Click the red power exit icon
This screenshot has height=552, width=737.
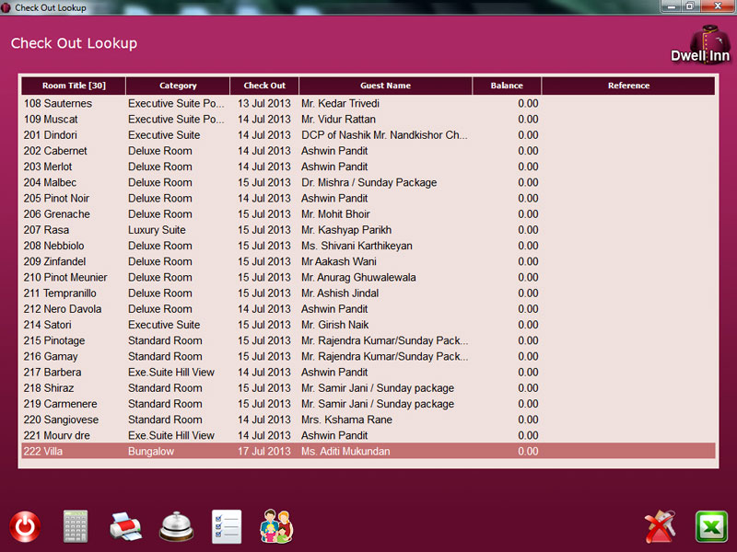[25, 527]
